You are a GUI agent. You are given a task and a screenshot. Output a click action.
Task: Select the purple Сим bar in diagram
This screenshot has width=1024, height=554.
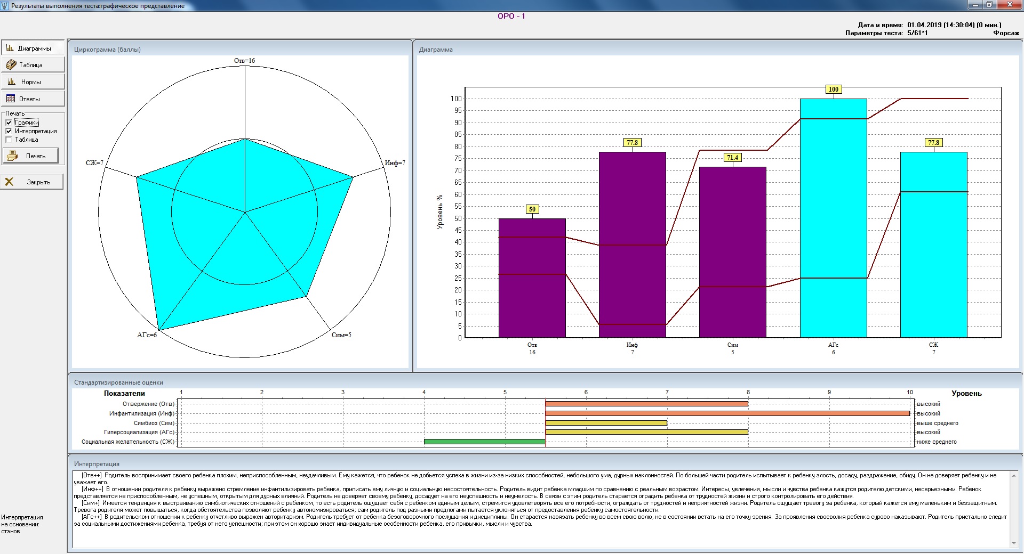click(732, 252)
